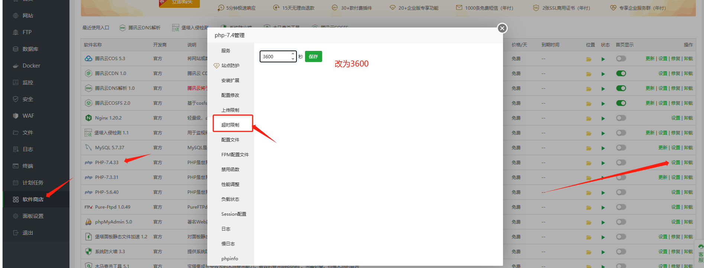This screenshot has height=268, width=704.
Task: Click the phpMyAdmin sailboat icon
Action: (x=88, y=222)
